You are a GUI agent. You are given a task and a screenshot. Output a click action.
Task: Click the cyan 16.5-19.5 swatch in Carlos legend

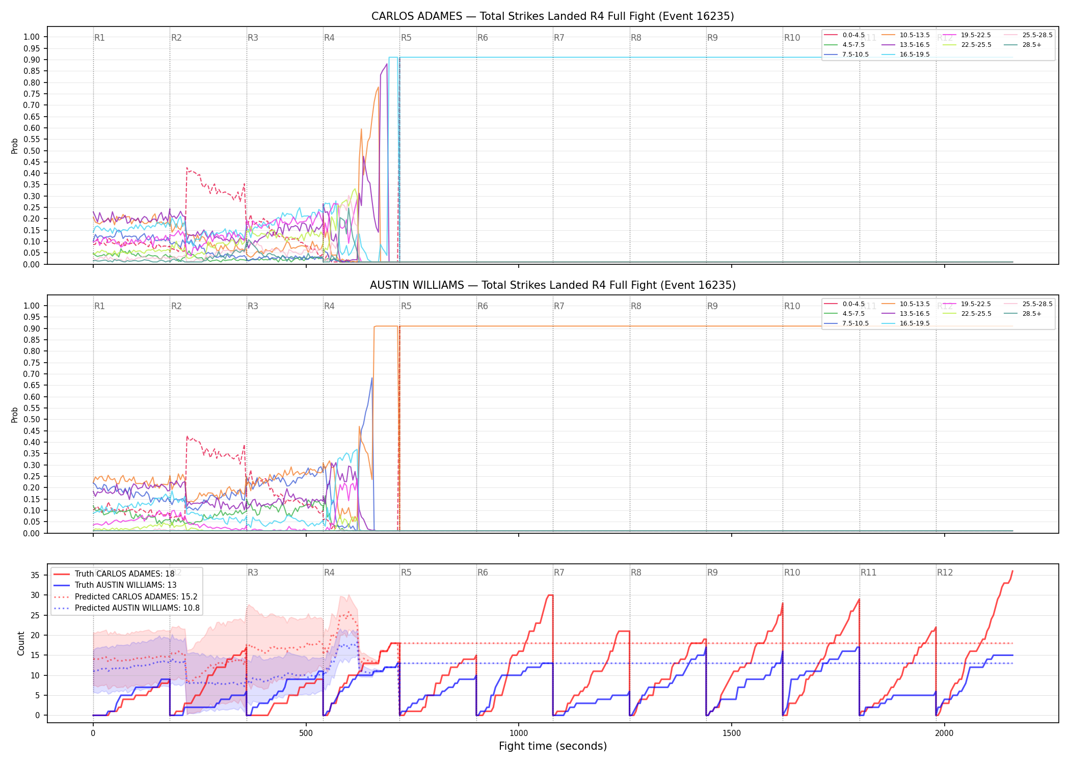click(x=888, y=54)
